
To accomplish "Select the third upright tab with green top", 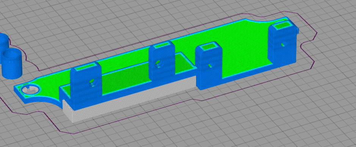I will (x=209, y=66).
